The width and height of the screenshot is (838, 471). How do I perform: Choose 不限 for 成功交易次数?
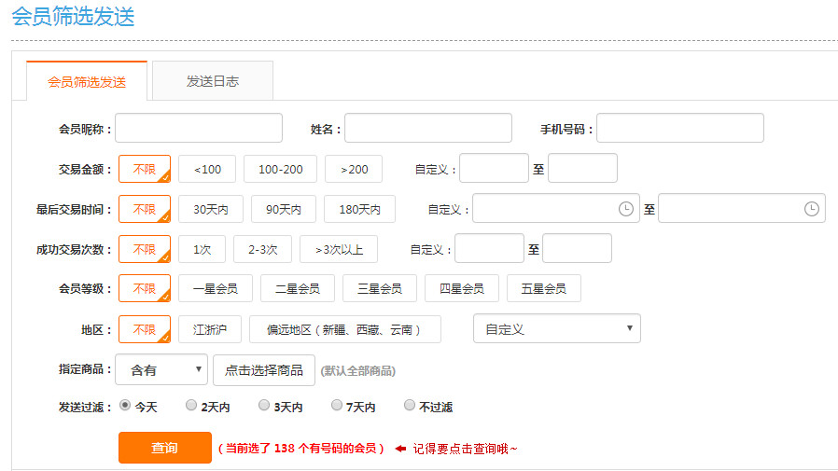click(145, 249)
